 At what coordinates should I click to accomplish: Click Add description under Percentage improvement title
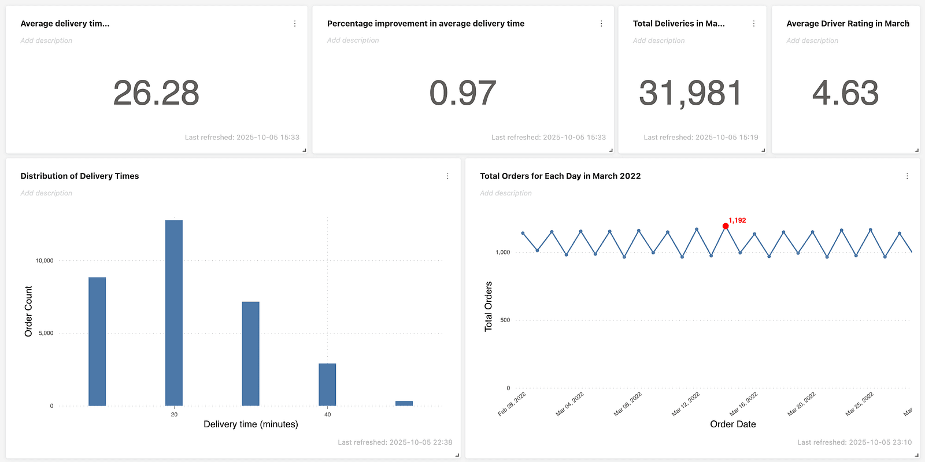(x=353, y=40)
